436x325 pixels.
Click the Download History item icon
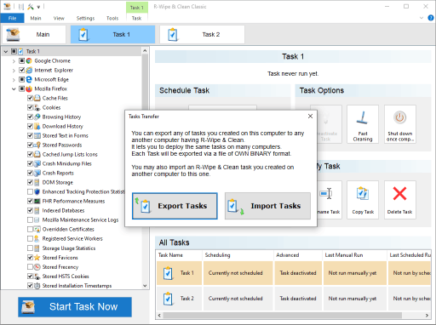click(37, 126)
